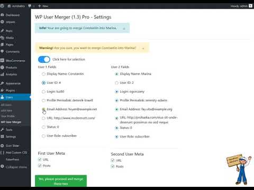The image size is (254, 190).
Task: Open the site home icon in admin bar
Action: click(9, 6)
